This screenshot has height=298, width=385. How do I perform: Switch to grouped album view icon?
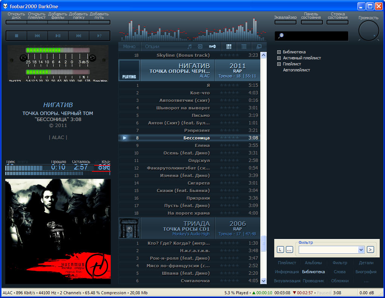click(229, 46)
